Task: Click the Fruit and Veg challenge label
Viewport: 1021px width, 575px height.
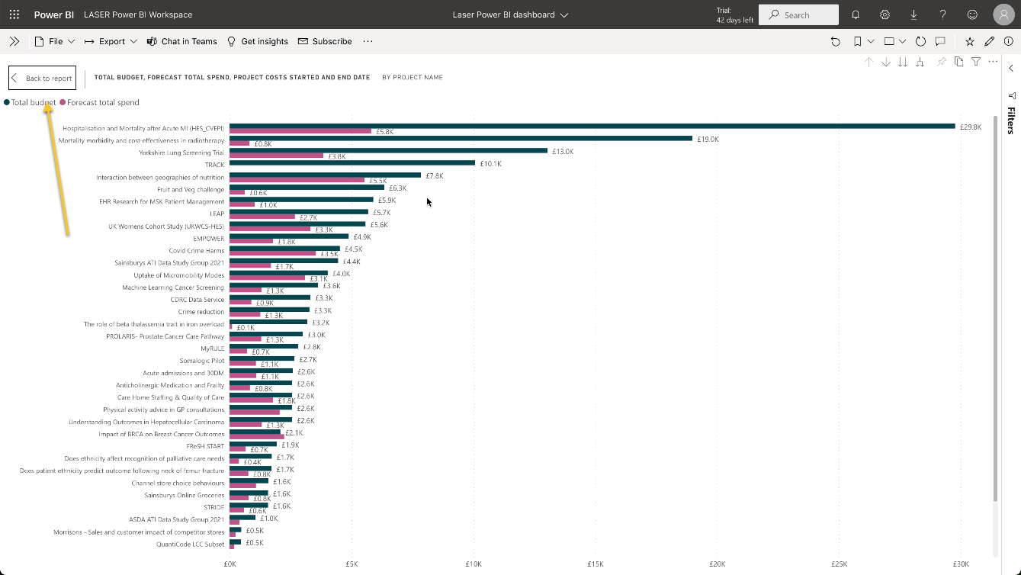Action: click(191, 189)
